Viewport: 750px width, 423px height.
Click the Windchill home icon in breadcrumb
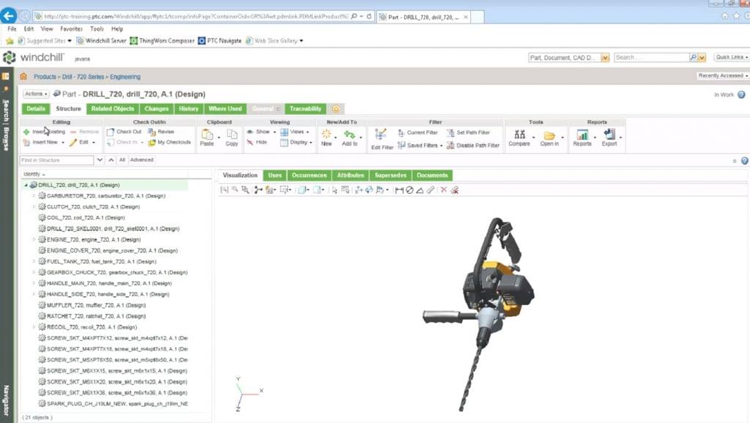pos(23,76)
